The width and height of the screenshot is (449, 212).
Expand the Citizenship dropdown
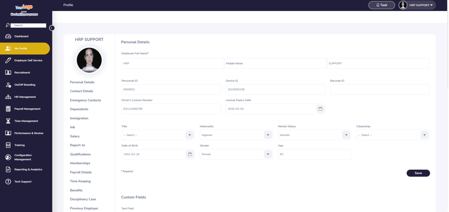[x=424, y=135]
